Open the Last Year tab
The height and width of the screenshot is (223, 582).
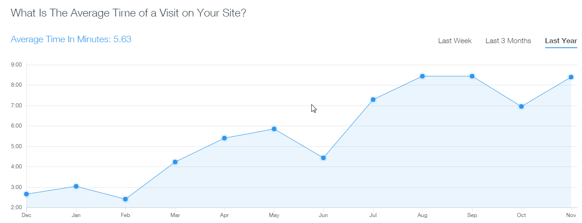tap(561, 41)
